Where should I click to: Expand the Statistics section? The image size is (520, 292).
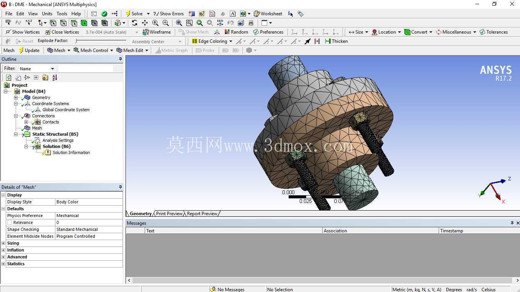[3, 264]
